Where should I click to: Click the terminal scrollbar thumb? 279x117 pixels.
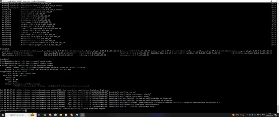[278, 108]
